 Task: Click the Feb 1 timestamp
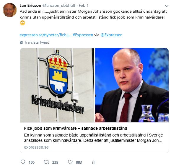pyautogui.click(x=84, y=5)
